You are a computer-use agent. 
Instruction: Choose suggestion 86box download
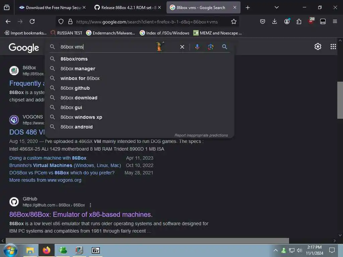pyautogui.click(x=139, y=98)
